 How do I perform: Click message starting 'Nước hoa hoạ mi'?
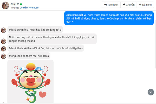(x=52, y=39)
